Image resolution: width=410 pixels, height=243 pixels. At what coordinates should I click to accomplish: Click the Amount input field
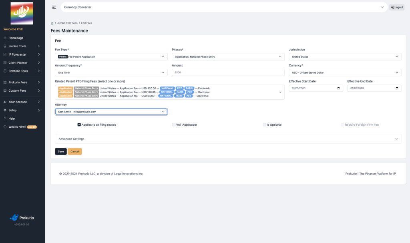(x=228, y=73)
